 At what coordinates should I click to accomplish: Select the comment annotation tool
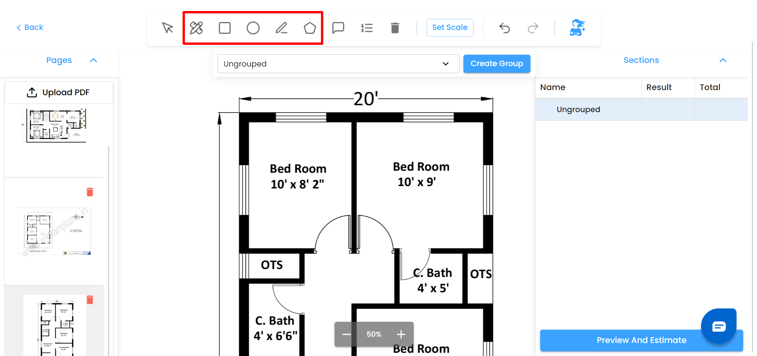tap(338, 28)
